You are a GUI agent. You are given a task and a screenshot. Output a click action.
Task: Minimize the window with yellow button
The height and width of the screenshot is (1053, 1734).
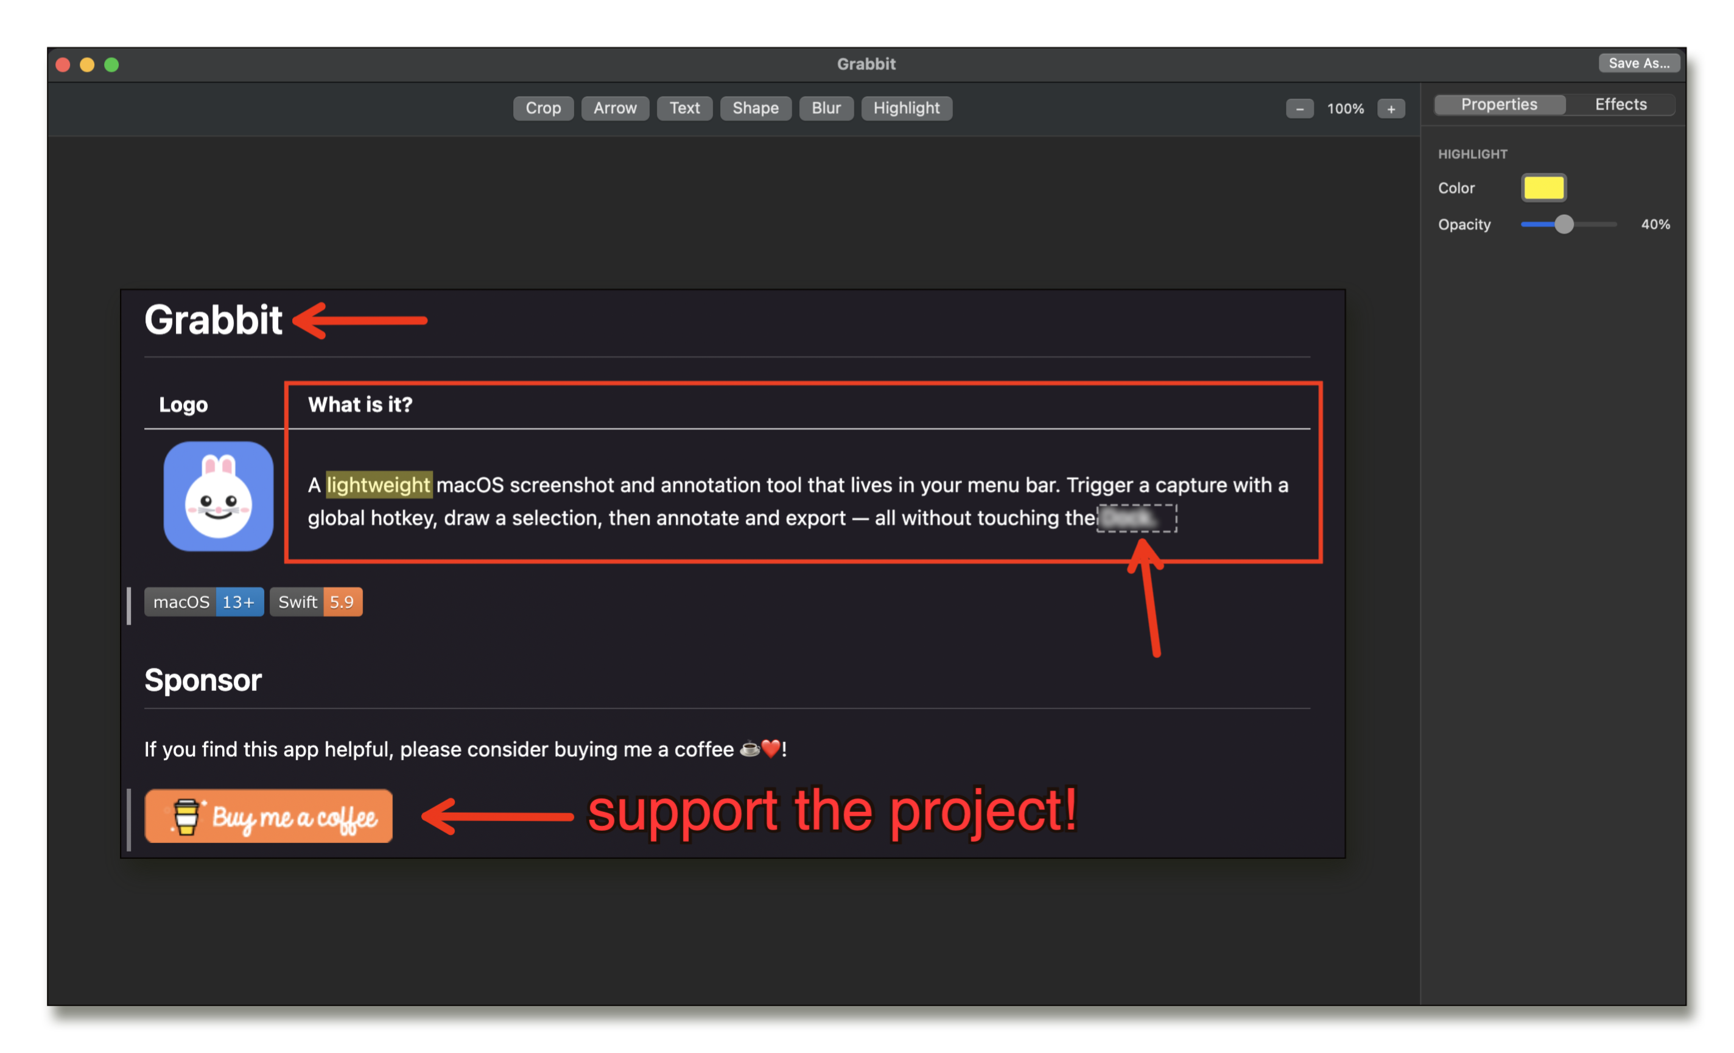tap(87, 65)
